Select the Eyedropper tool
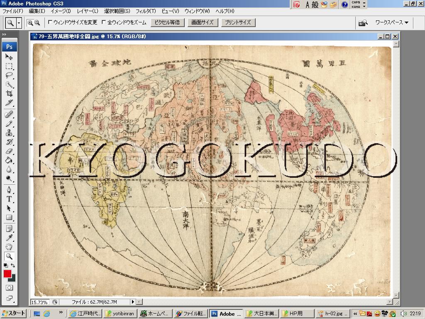Viewport: 425px width, 319px height. [9, 238]
